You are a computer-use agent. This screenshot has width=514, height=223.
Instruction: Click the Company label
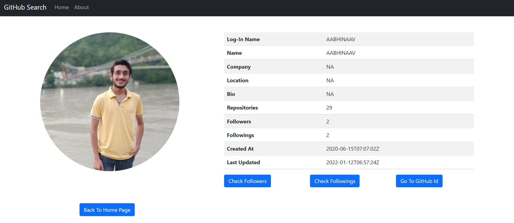(x=239, y=67)
